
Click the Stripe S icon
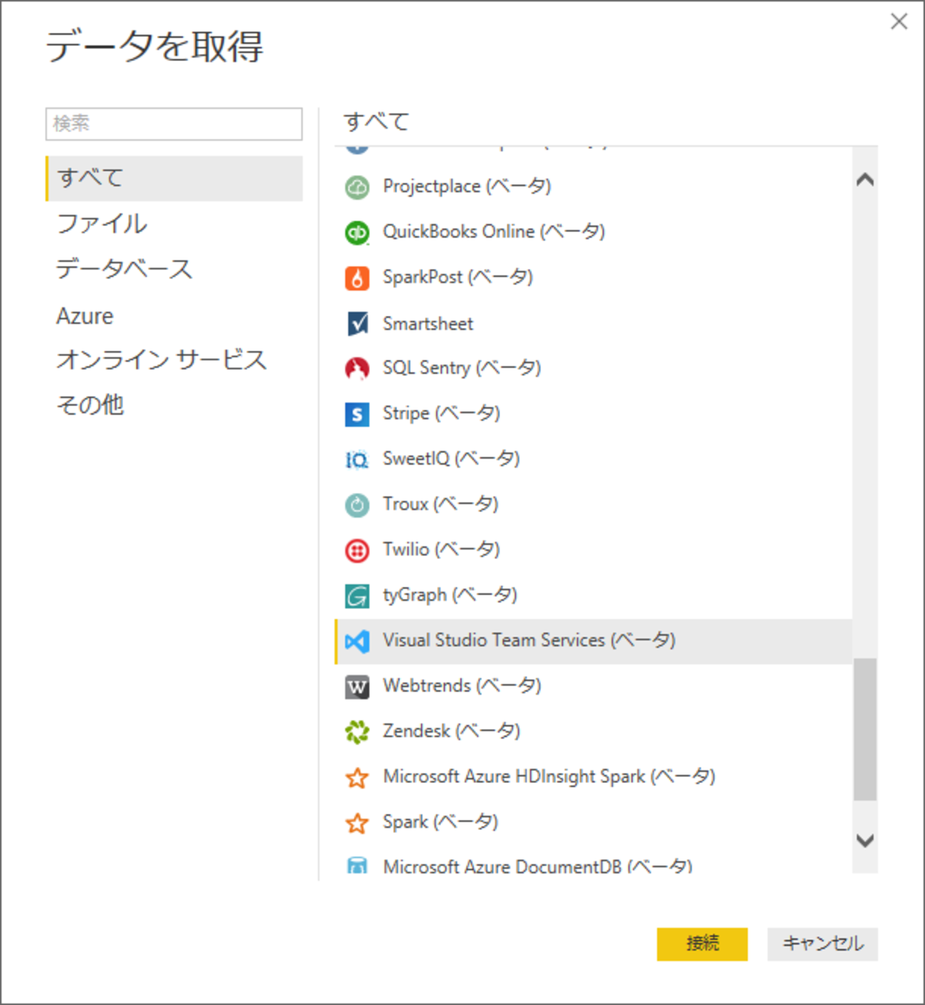[x=357, y=414]
